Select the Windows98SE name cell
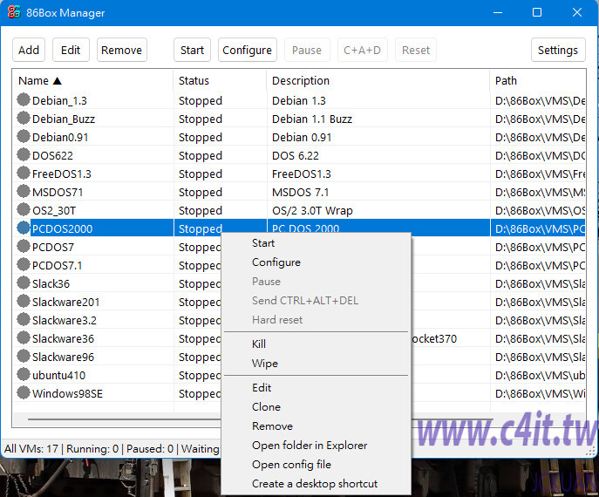The height and width of the screenshot is (497, 599). click(x=68, y=394)
